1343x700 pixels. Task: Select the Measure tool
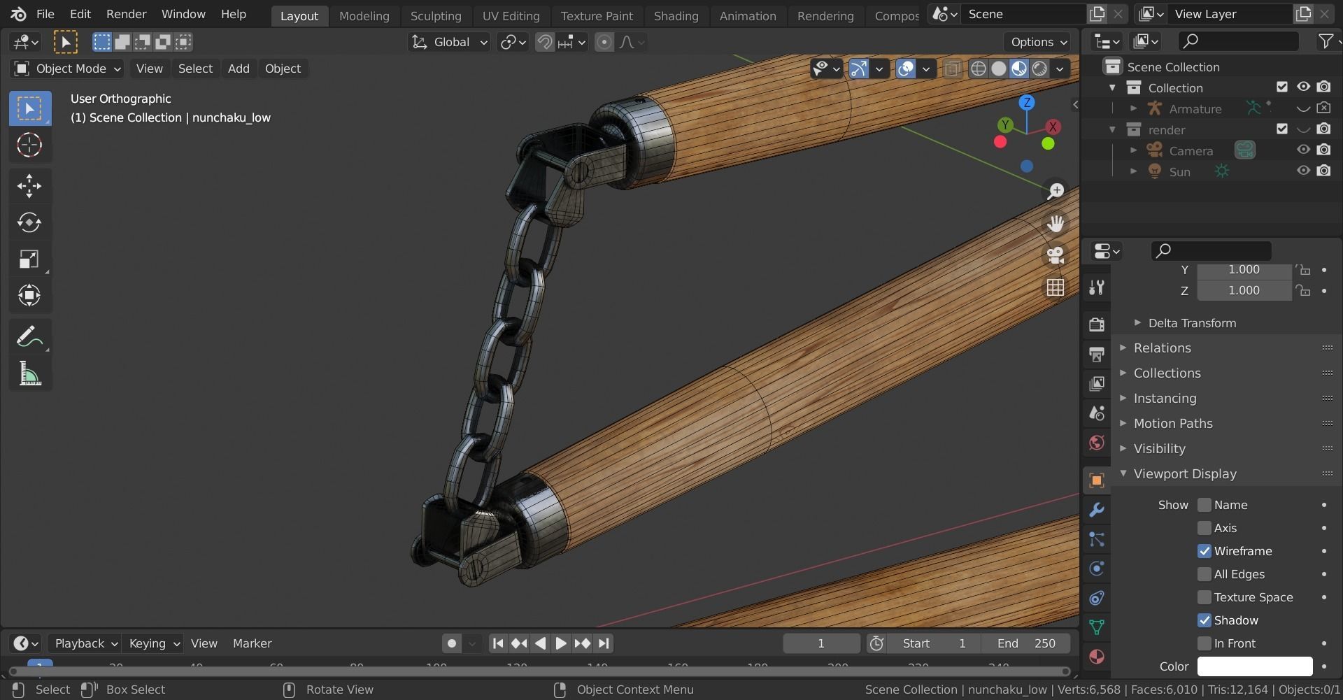29,374
